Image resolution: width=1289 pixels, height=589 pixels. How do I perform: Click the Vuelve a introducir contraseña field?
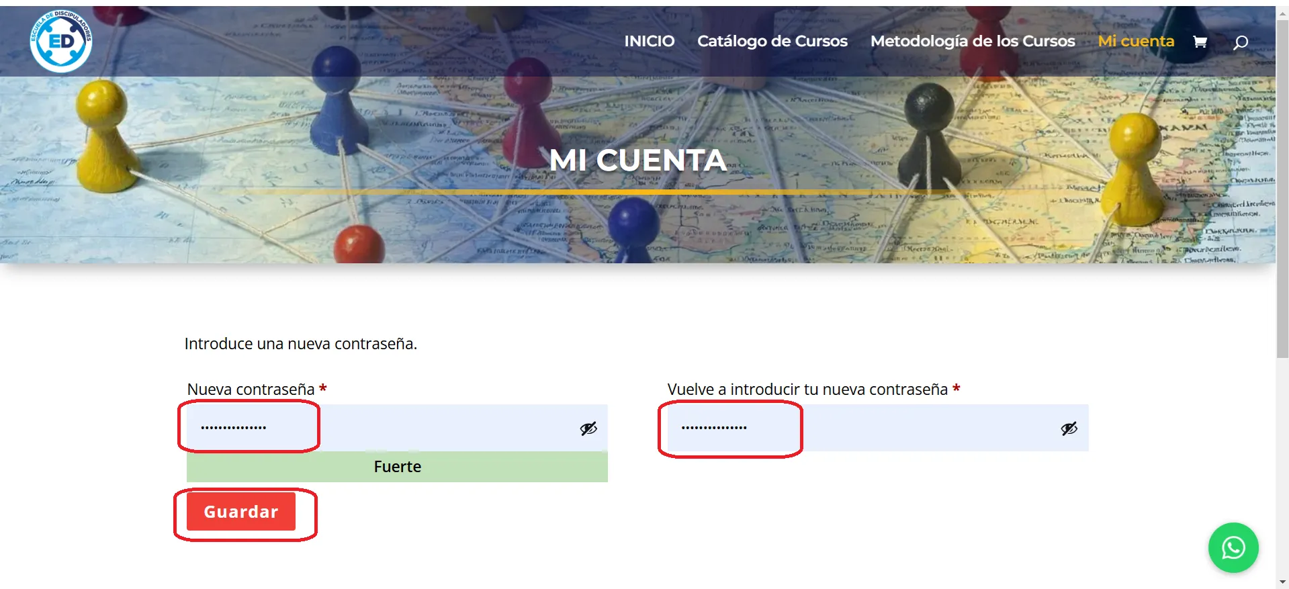(x=878, y=428)
